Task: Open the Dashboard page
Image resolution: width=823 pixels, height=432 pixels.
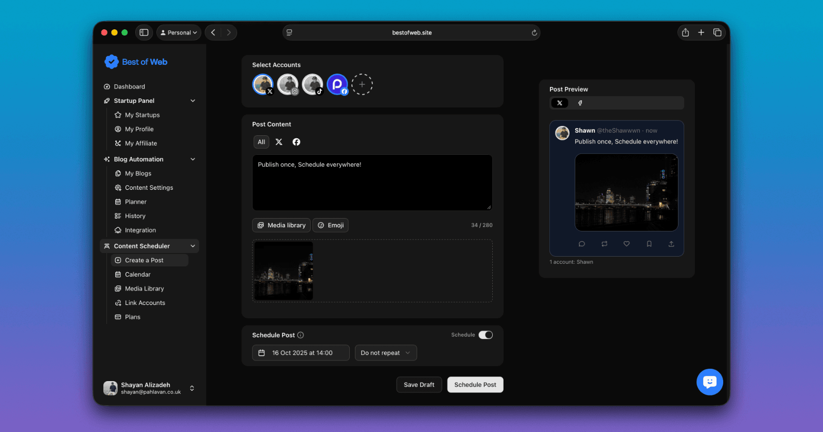Action: click(129, 86)
